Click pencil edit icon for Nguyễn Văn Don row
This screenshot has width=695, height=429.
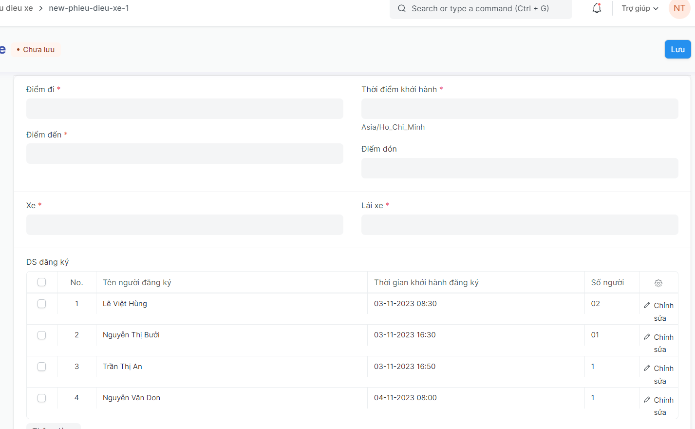pos(647,400)
